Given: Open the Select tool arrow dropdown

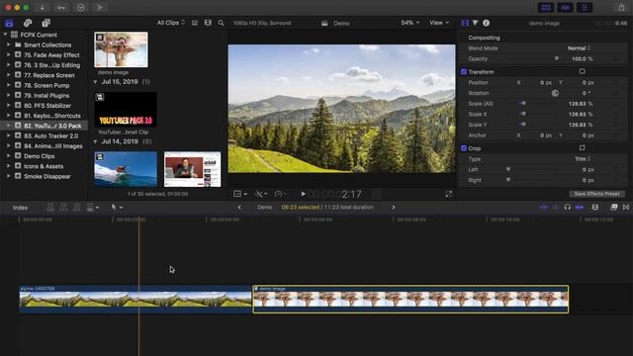Looking at the screenshot, I should (x=117, y=207).
